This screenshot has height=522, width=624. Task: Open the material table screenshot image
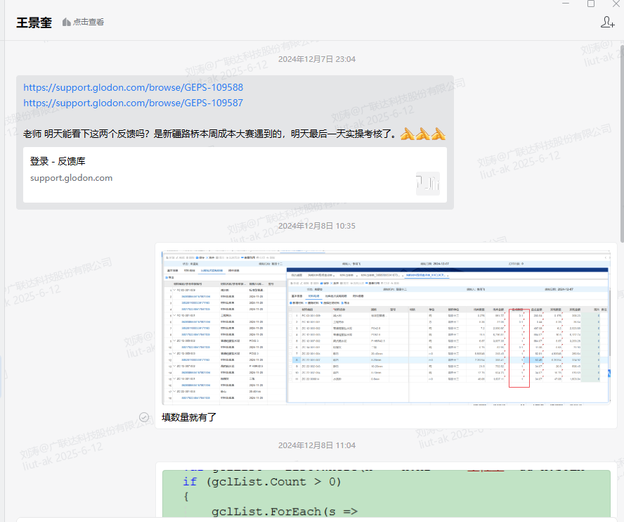[x=386, y=326]
